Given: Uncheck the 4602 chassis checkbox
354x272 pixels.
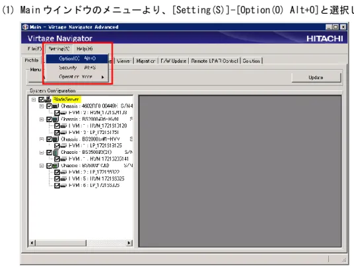Looking at the screenshot, I should point(50,106).
